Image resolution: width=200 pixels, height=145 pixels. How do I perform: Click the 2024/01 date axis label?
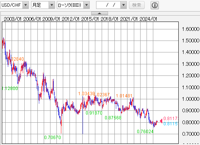[148, 19]
